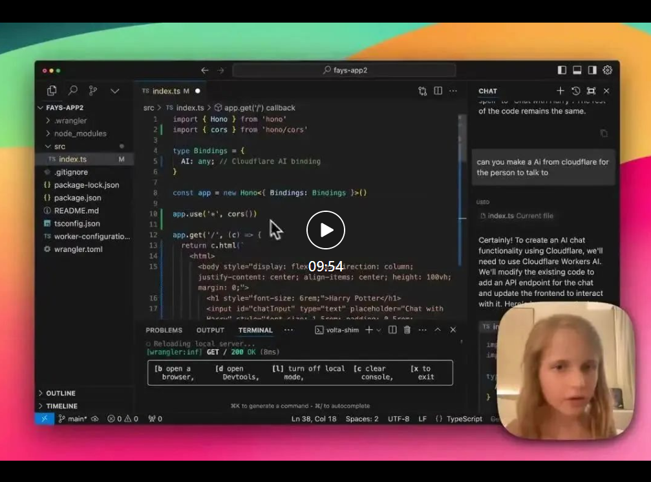The height and width of the screenshot is (482, 651).
Task: Split the editor to the right
Action: [438, 90]
